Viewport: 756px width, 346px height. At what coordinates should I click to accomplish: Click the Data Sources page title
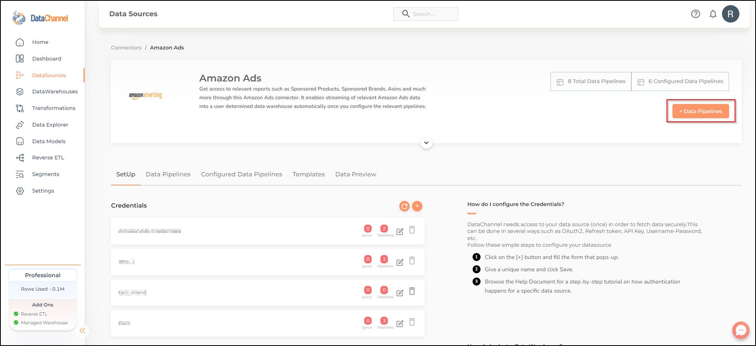(x=133, y=14)
